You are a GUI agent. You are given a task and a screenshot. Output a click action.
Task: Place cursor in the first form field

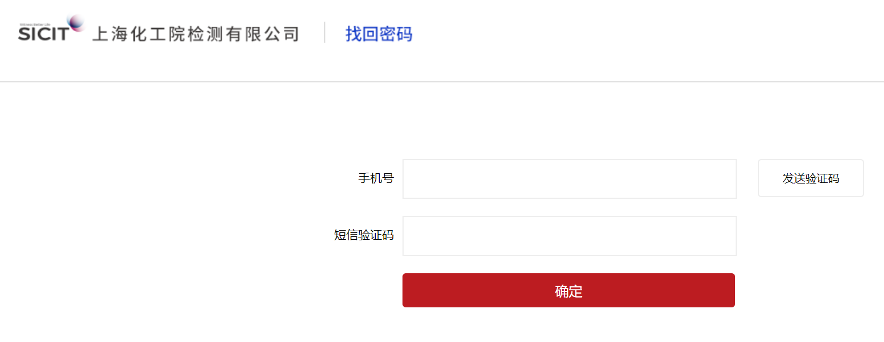(x=569, y=179)
